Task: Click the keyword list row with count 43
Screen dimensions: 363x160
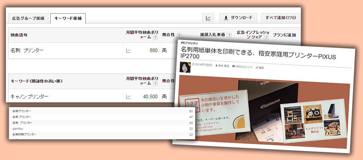Action: (x=102, y=123)
